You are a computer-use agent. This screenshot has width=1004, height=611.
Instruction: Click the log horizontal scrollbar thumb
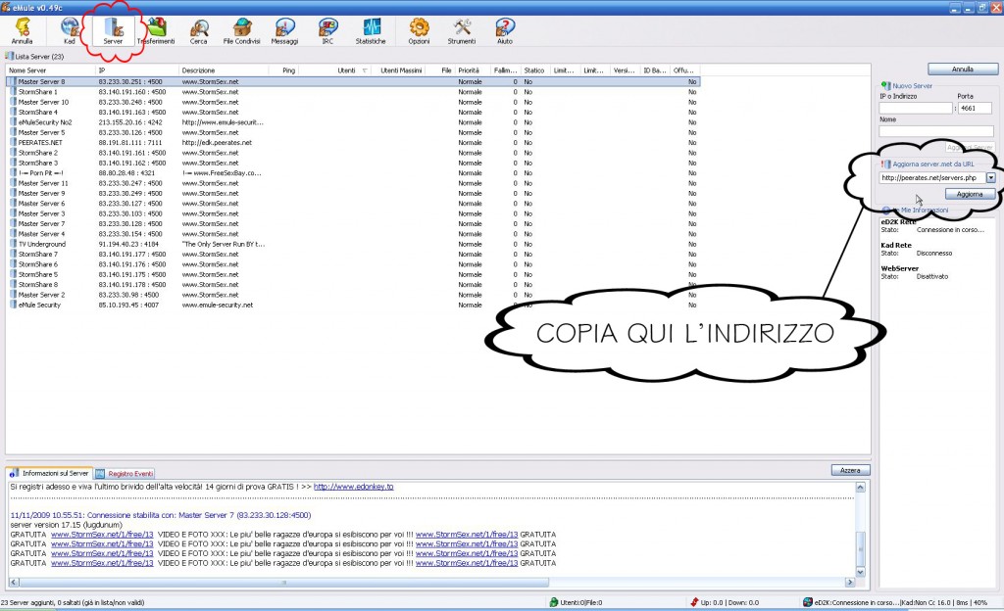[x=283, y=583]
